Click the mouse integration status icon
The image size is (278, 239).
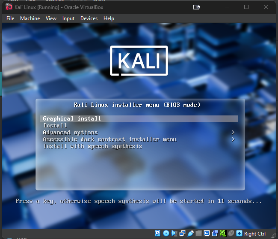(231, 233)
